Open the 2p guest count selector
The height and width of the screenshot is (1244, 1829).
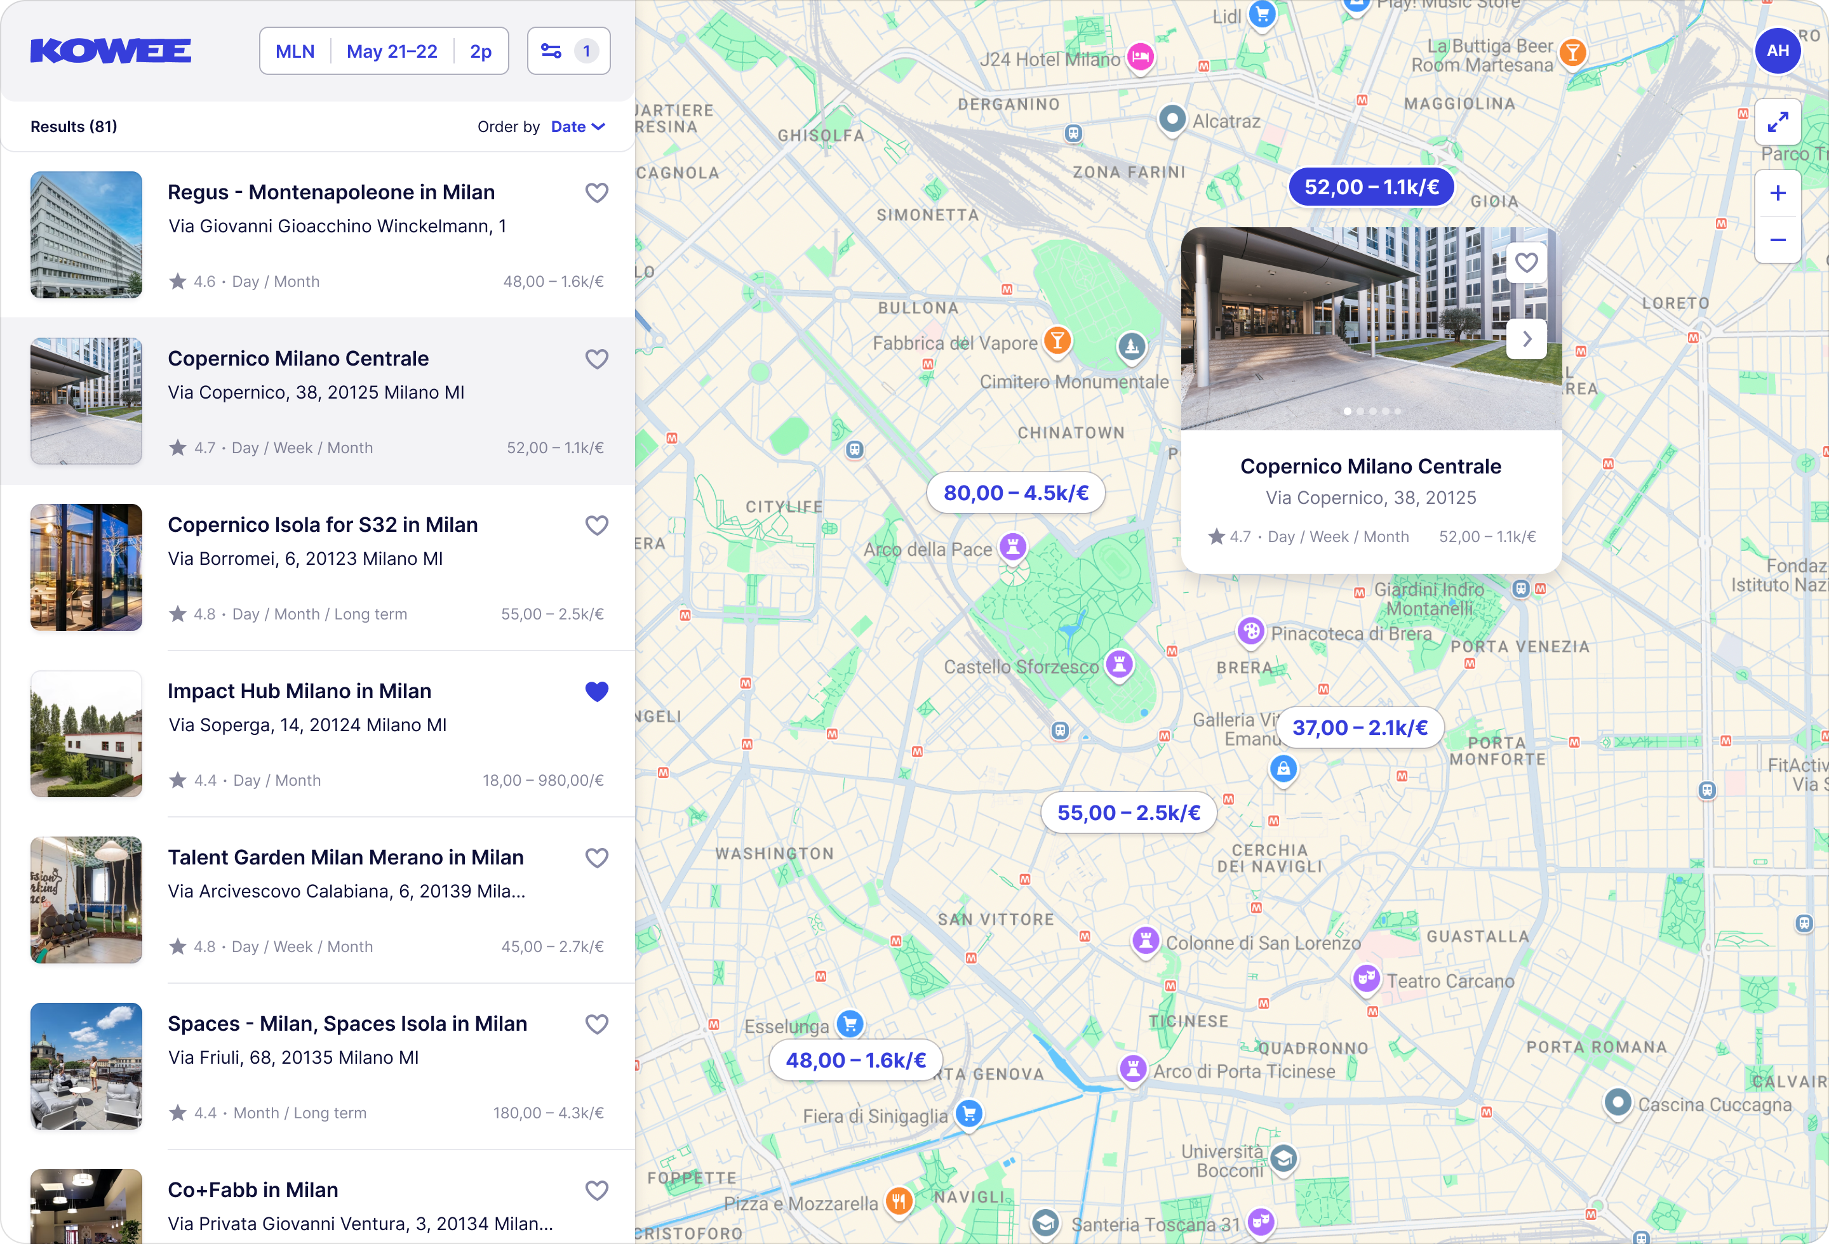pos(479,50)
